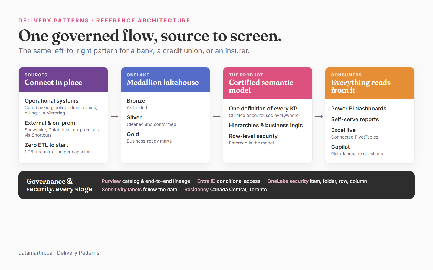
Task: Click the 'Silver' layer heading
Action: (134, 117)
